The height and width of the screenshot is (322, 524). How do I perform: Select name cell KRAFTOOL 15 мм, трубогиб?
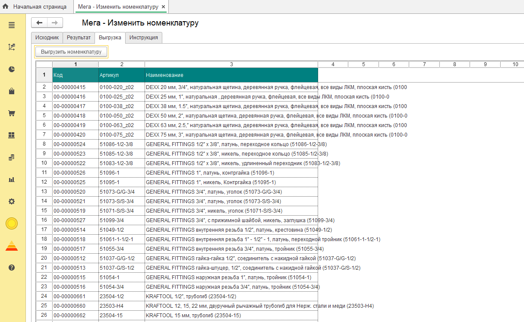(x=231, y=315)
